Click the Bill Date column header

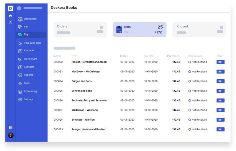(124, 56)
